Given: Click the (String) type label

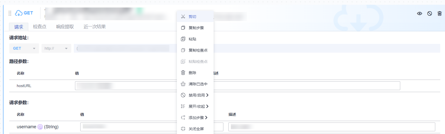Looking at the screenshot, I should (51, 127).
